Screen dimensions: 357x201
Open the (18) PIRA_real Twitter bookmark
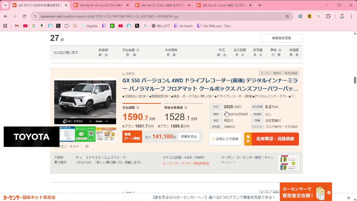tap(215, 26)
